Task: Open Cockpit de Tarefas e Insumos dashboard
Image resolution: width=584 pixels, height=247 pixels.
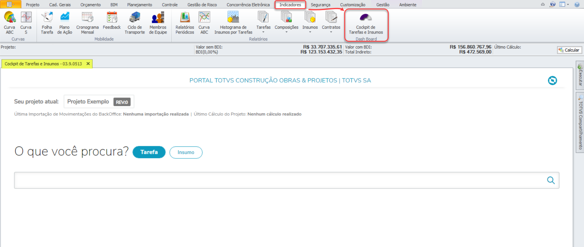Action: pos(366,23)
